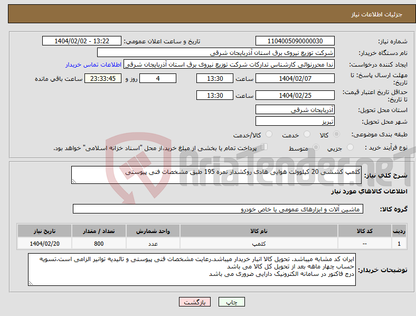The width and height of the screenshot is (416, 316).
Task: Click the ردیف column header
Action: [399, 231]
